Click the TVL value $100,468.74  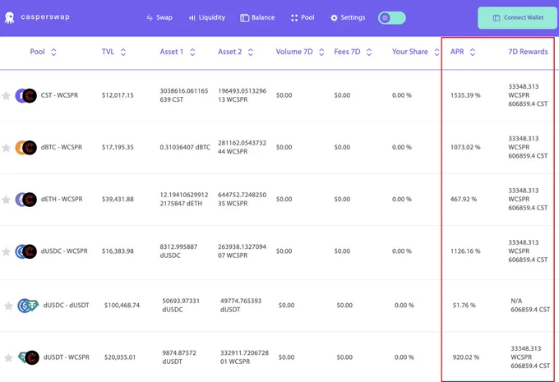click(122, 305)
